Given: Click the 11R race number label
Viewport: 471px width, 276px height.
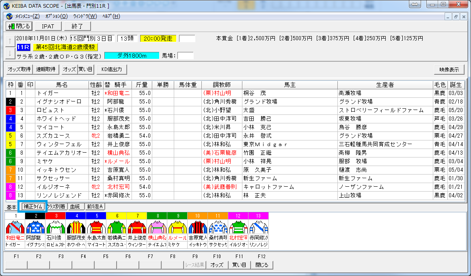Looking at the screenshot, I should tap(23, 47).
